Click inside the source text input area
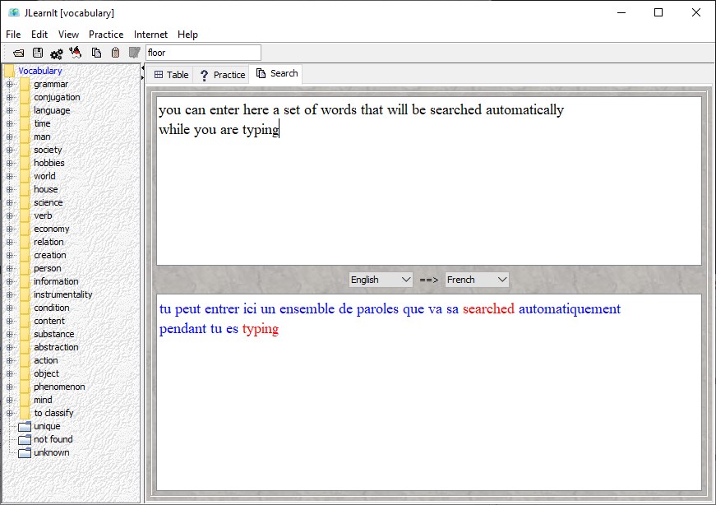 click(429, 181)
